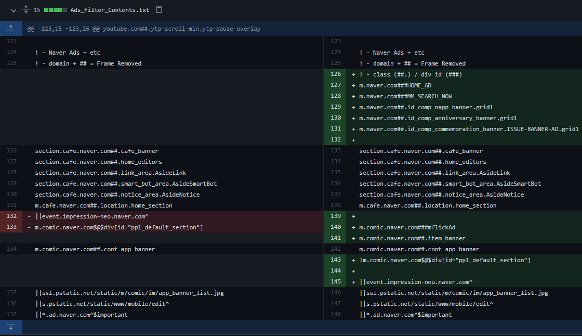Open the Ads_Filter_Contents.txt file link
The width and height of the screenshot is (582, 336).
click(x=110, y=10)
